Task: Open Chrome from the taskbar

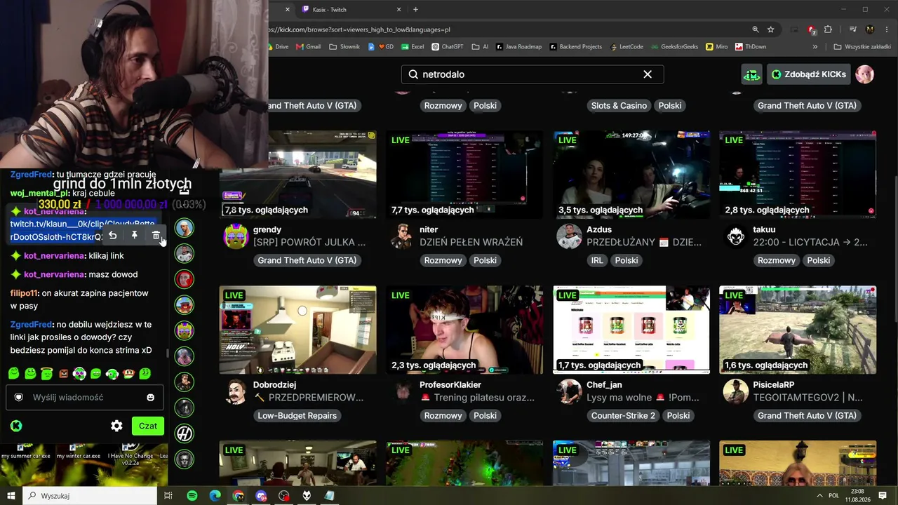Action: point(239,496)
